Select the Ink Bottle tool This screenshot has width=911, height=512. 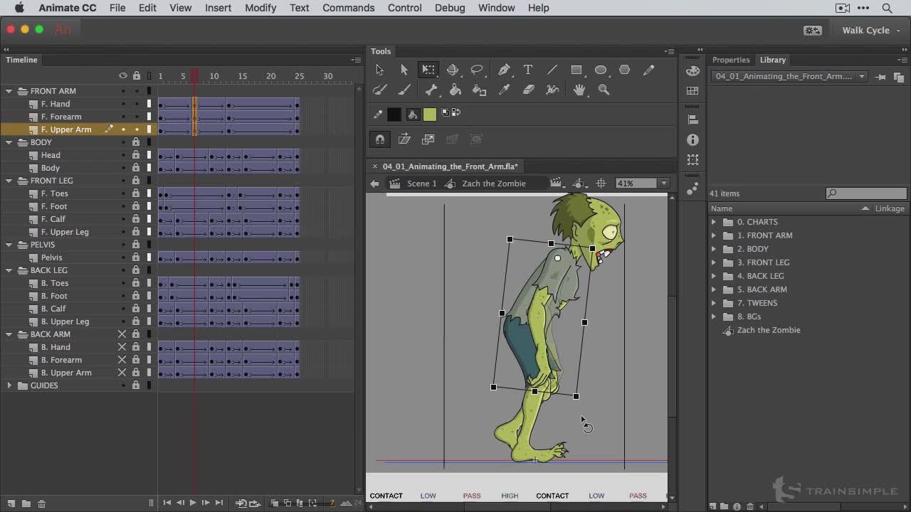pos(480,90)
